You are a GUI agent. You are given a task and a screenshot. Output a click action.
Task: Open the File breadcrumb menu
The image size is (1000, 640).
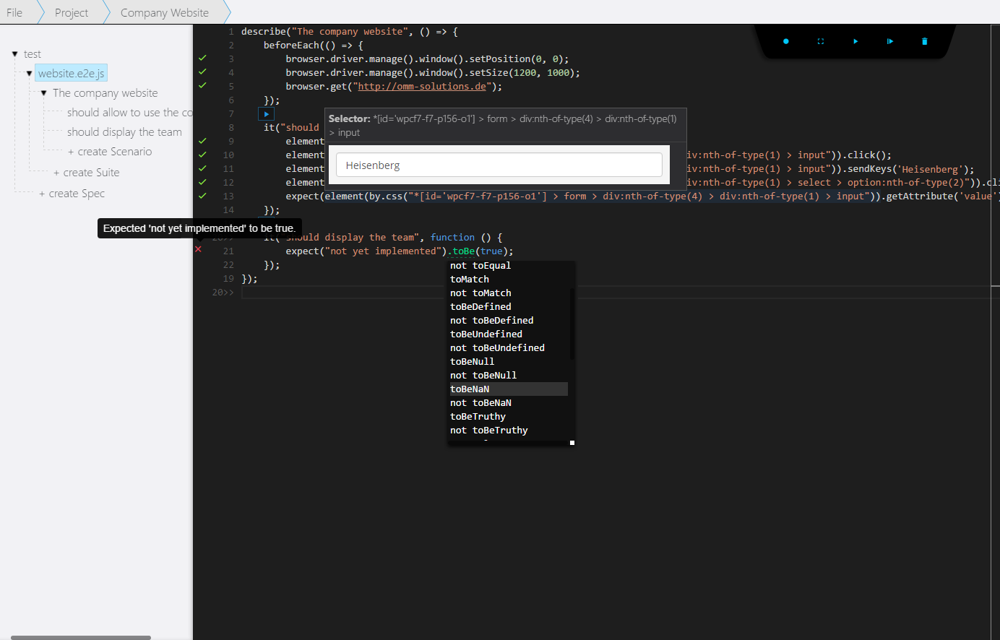pyautogui.click(x=14, y=12)
